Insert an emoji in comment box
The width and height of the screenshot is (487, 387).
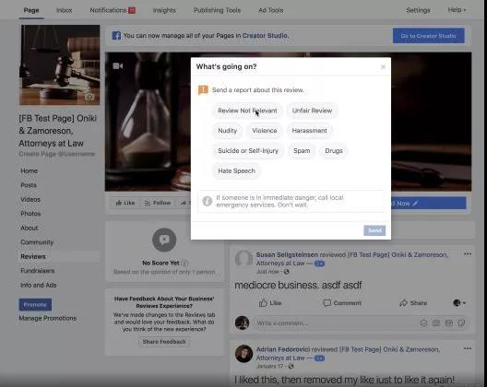[423, 323]
